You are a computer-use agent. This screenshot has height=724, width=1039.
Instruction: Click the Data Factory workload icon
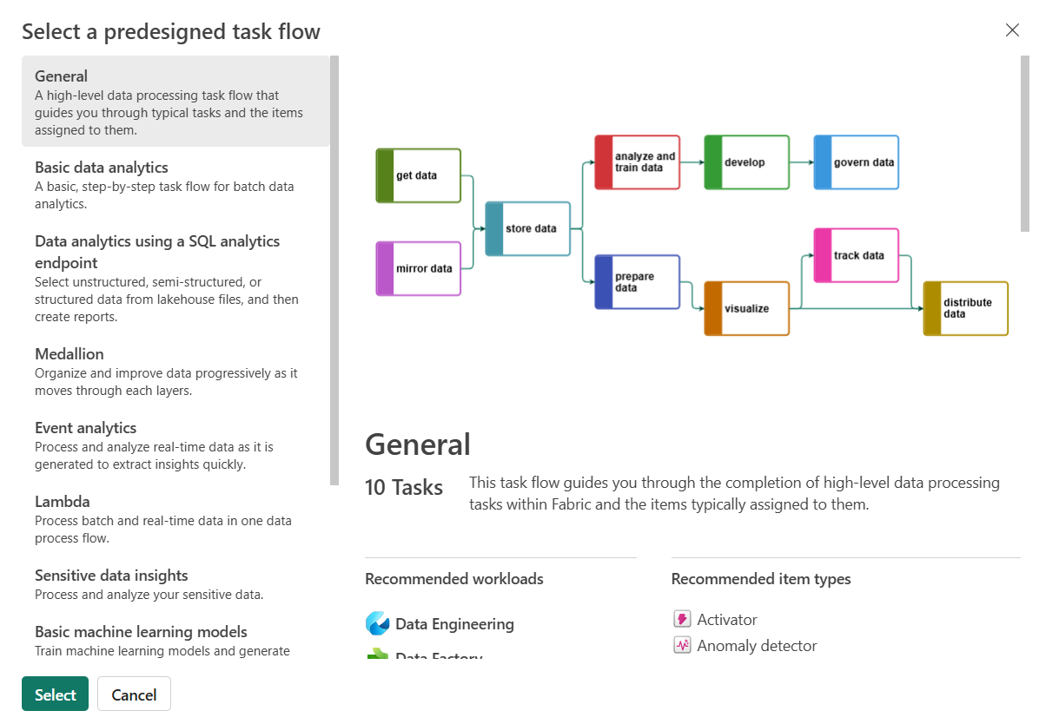click(377, 653)
